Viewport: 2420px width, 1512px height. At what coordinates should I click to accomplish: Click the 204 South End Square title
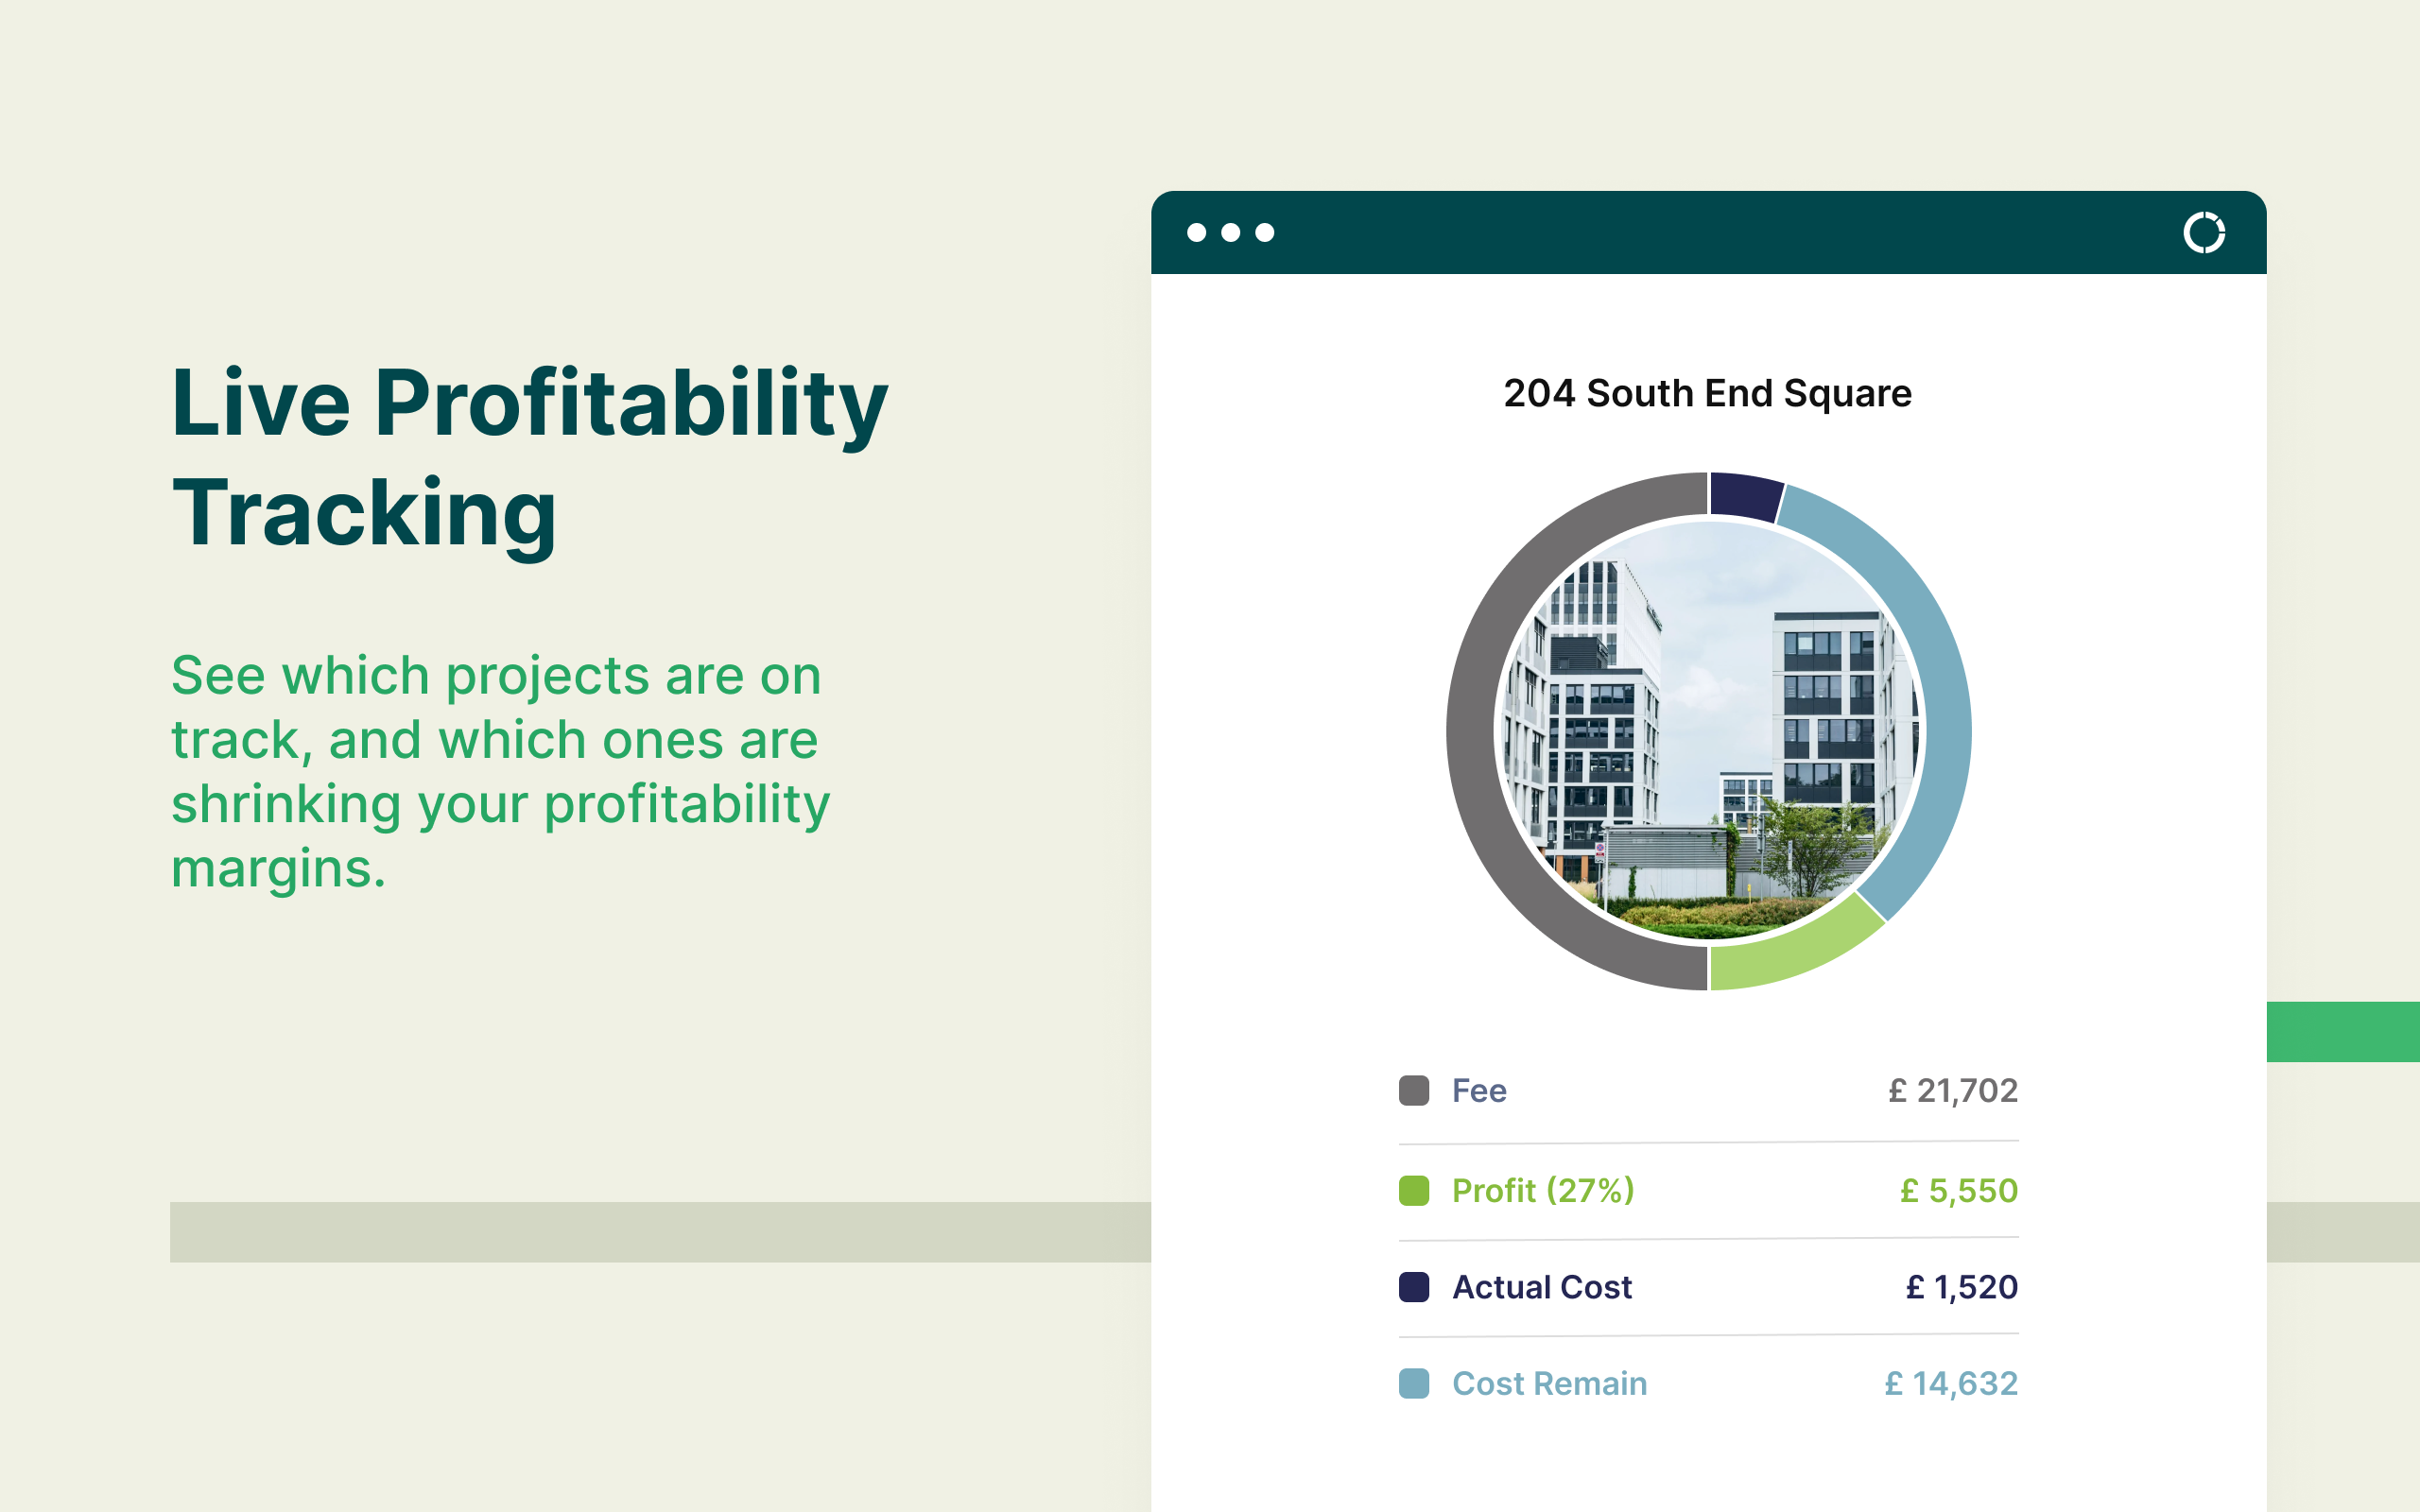pyautogui.click(x=1707, y=393)
